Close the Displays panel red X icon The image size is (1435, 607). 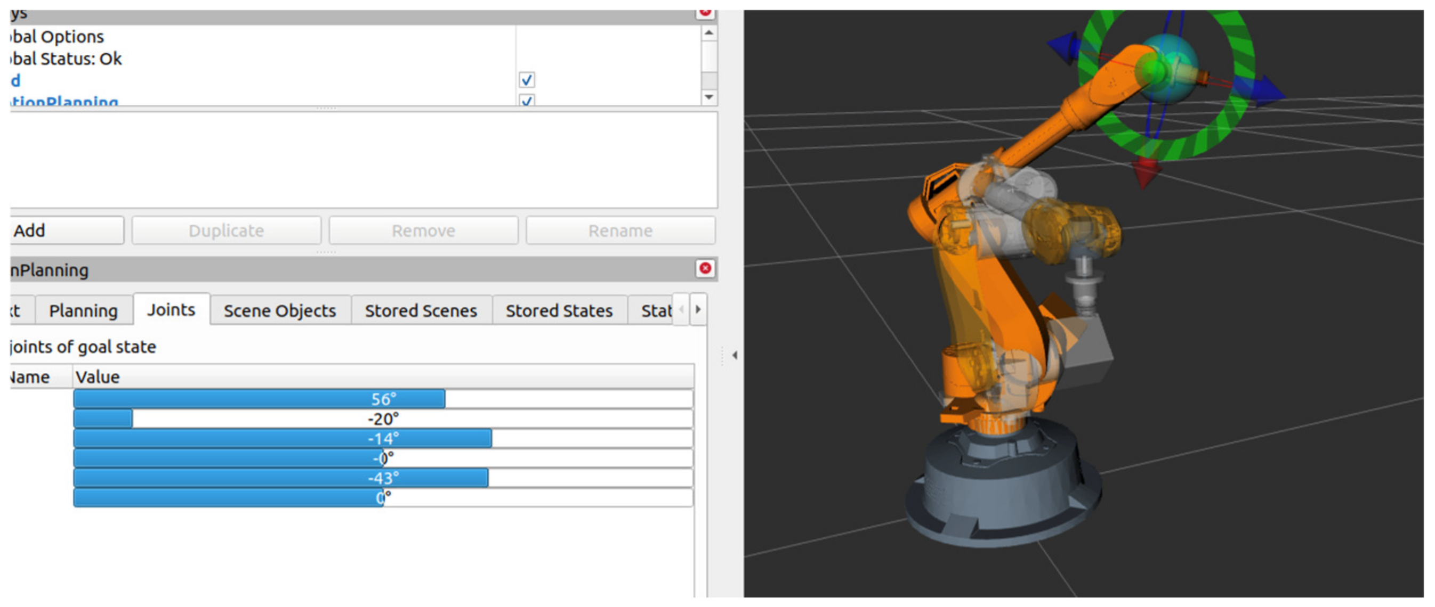point(705,12)
